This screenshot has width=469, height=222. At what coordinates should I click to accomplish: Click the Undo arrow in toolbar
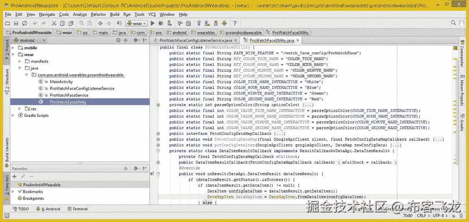[x=35, y=23]
